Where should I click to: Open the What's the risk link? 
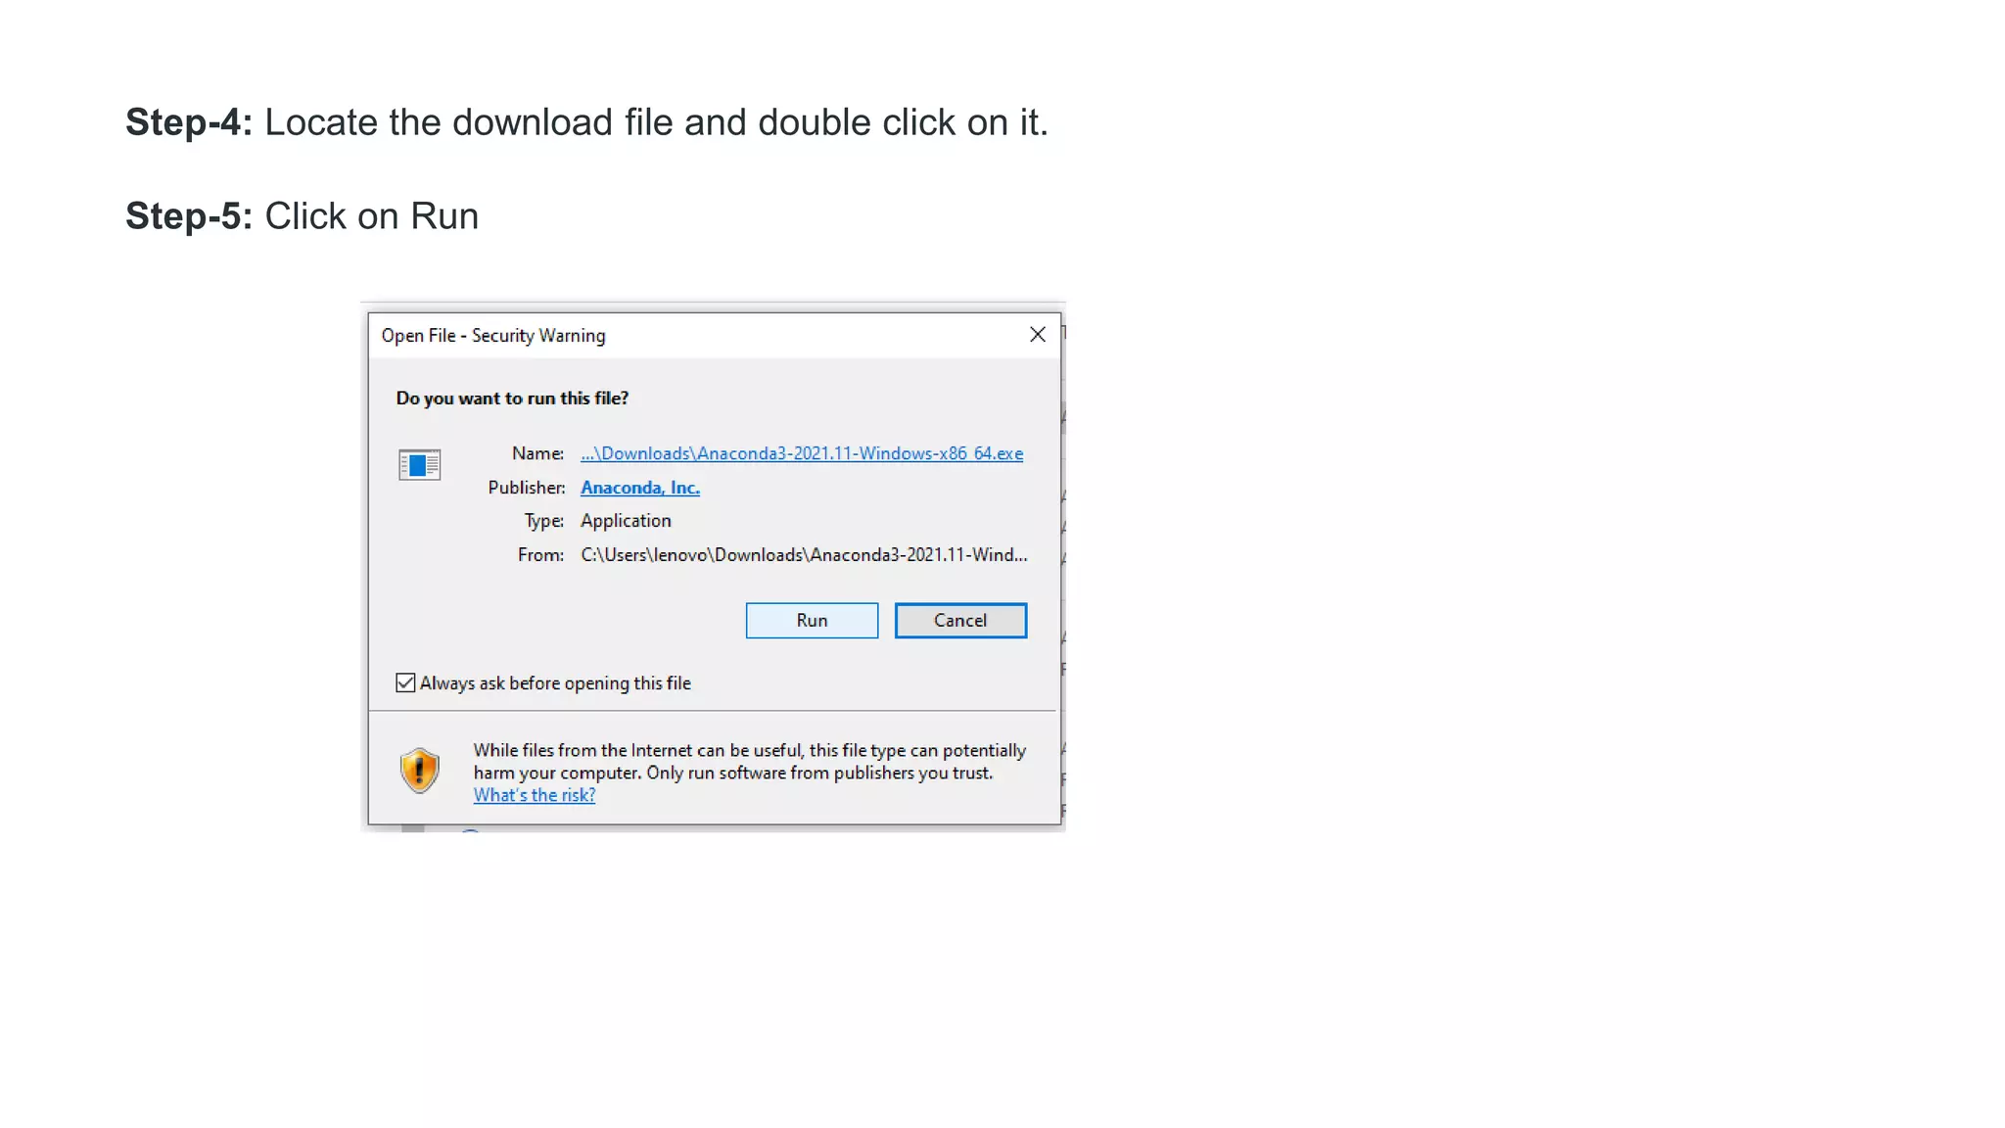click(534, 796)
